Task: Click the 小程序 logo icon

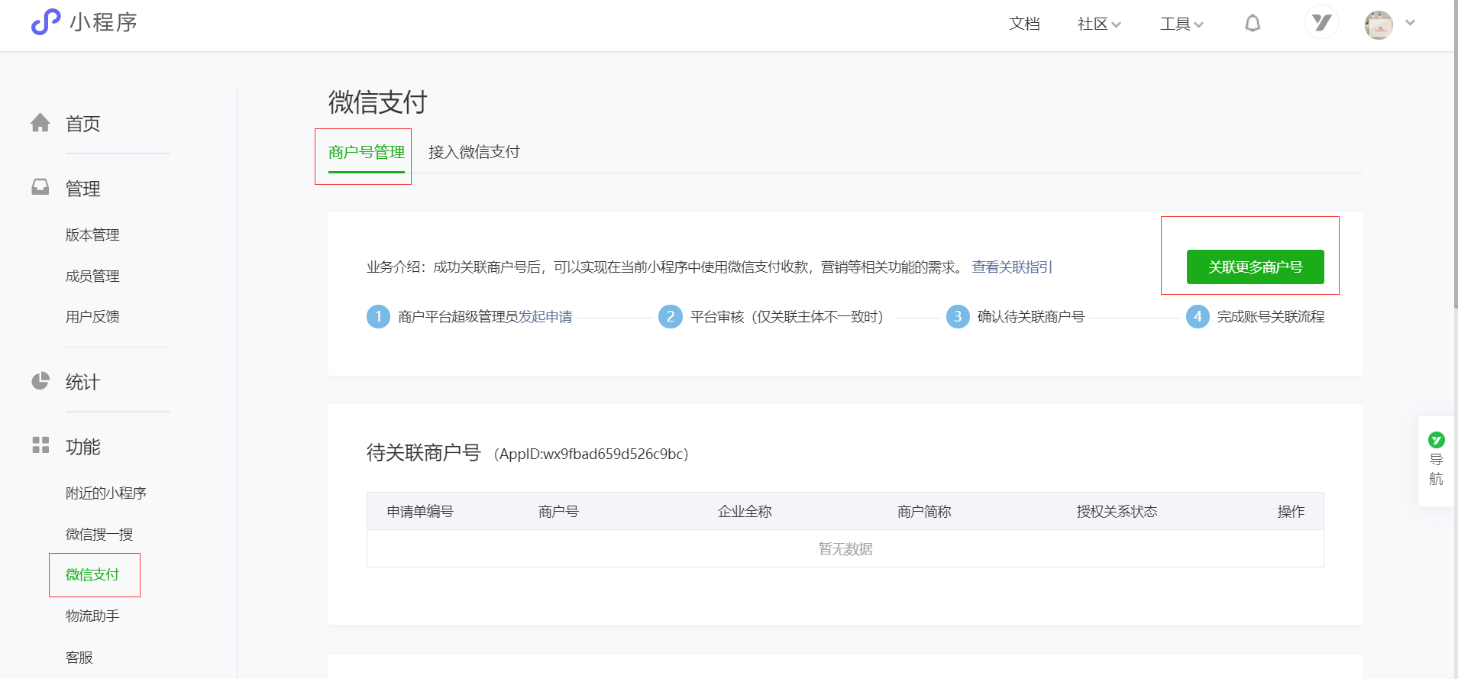Action: coord(46,22)
